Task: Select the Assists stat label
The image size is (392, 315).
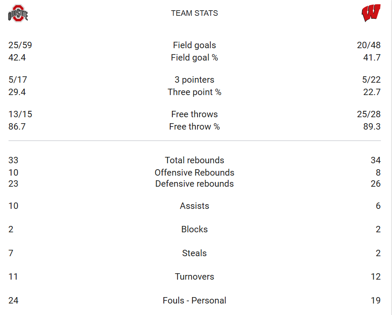Action: pos(195,206)
